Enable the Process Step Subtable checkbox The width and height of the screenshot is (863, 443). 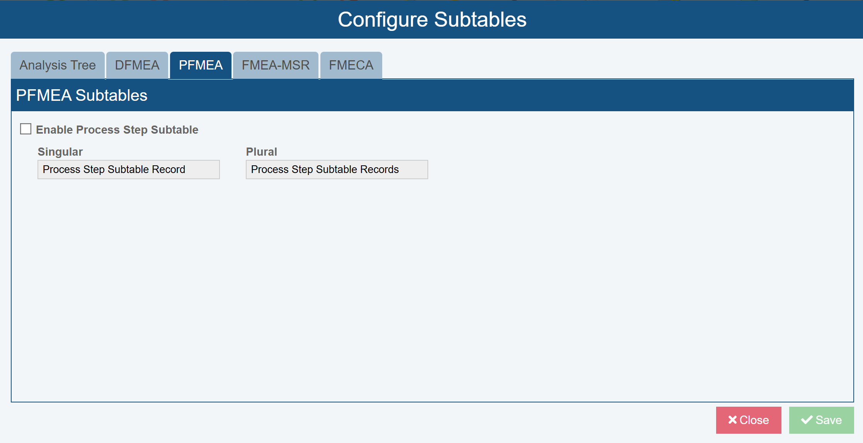click(x=26, y=129)
